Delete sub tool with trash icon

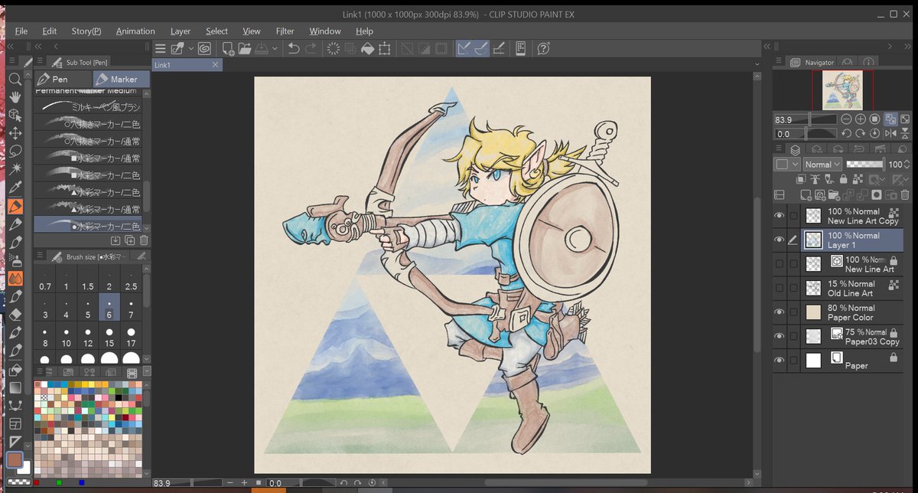pos(144,240)
